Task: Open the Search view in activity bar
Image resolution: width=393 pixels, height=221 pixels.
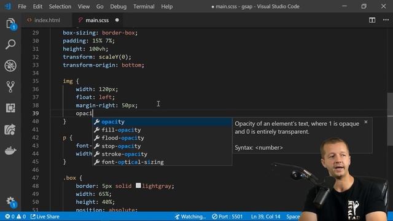Action: pyautogui.click(x=10, y=44)
